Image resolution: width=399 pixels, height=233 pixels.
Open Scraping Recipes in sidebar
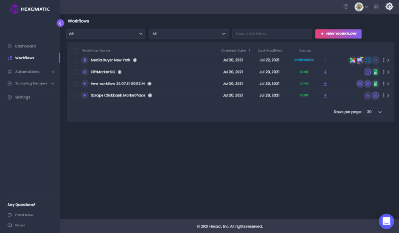click(x=31, y=83)
